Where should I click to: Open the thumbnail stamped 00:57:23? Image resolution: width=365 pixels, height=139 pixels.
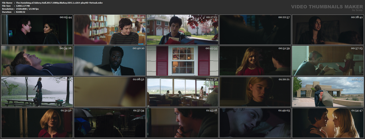tap(328, 61)
